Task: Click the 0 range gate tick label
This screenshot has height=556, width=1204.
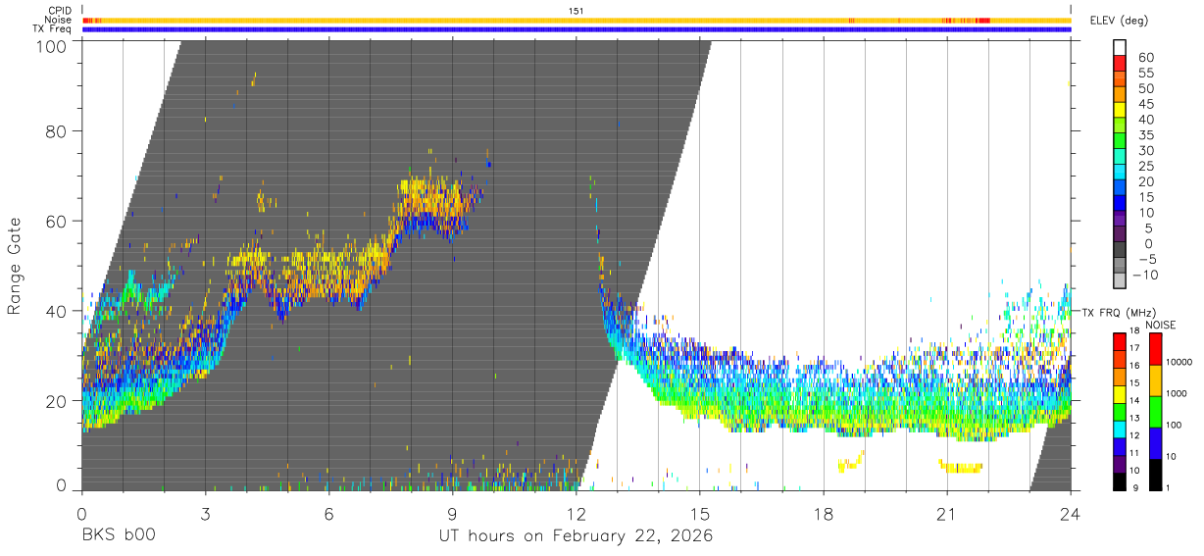Action: [x=63, y=485]
